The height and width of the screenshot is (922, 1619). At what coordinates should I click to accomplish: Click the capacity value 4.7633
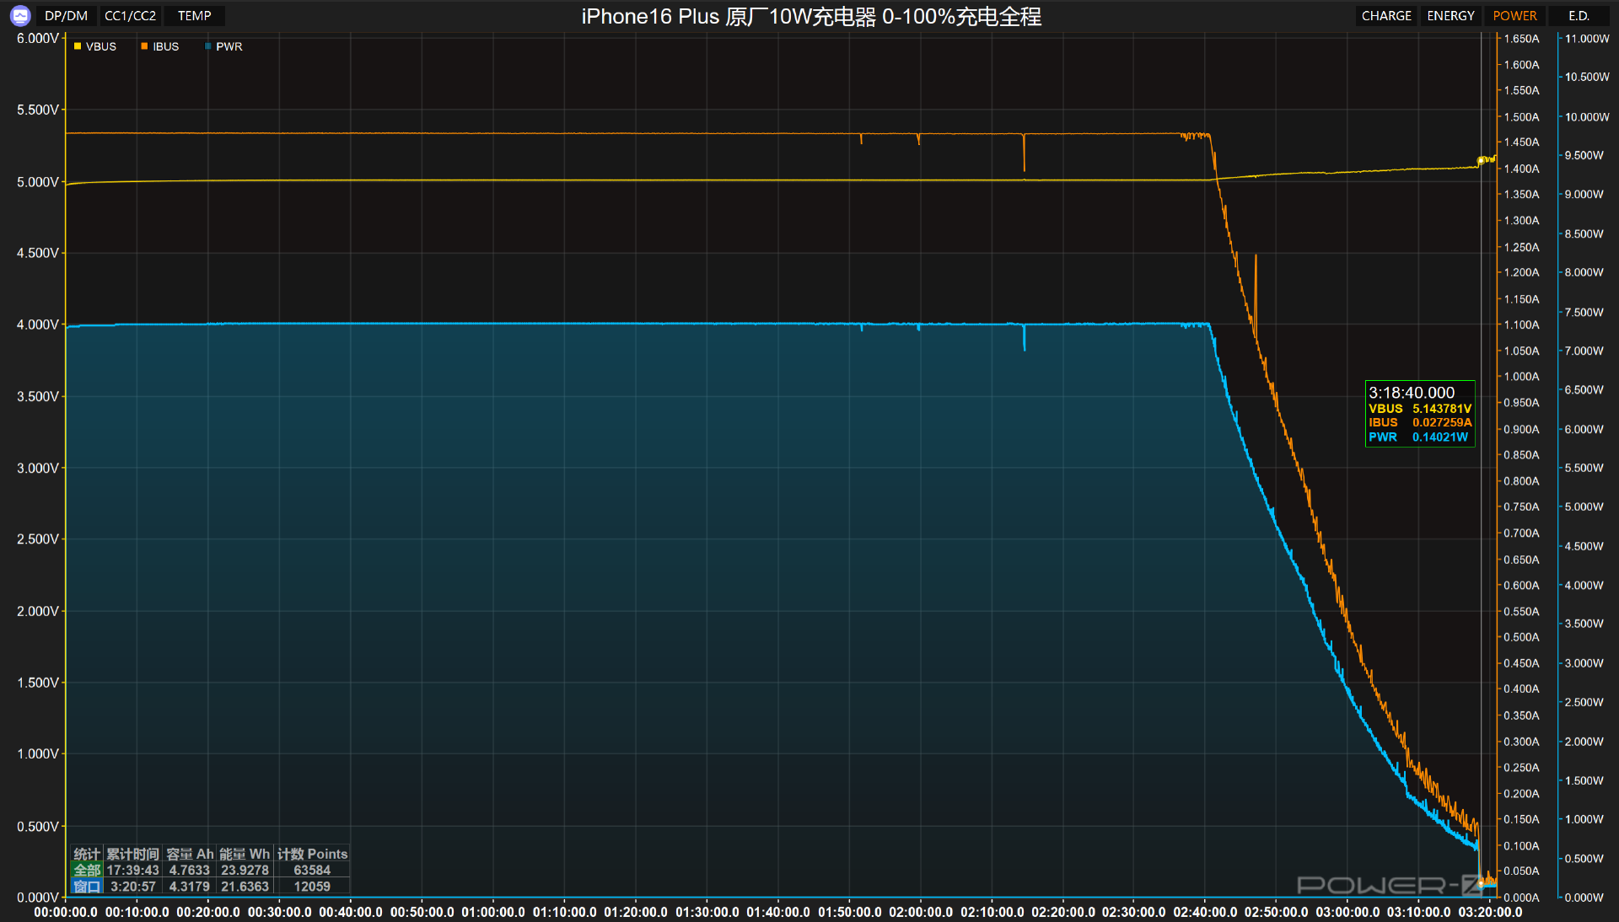pos(189,870)
